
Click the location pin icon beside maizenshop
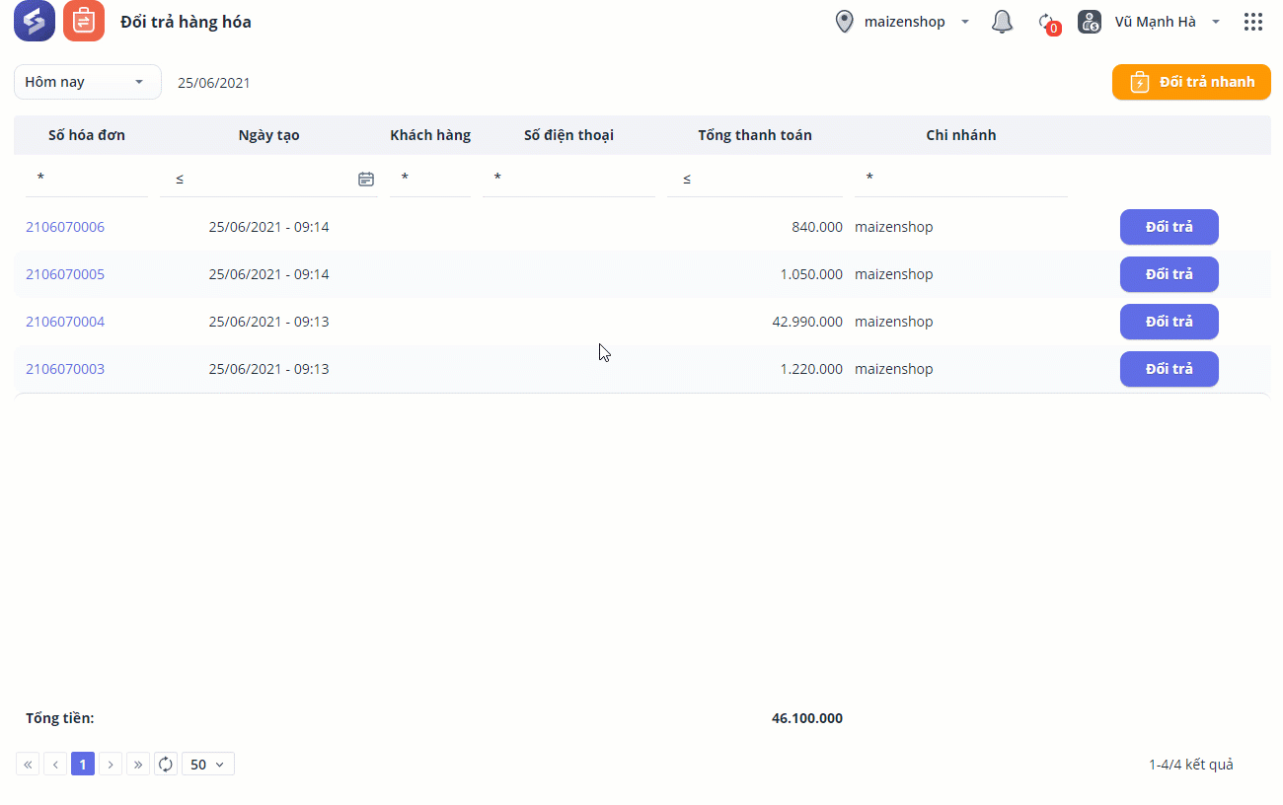click(844, 22)
